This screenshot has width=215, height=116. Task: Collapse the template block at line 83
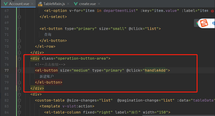[19, 106]
